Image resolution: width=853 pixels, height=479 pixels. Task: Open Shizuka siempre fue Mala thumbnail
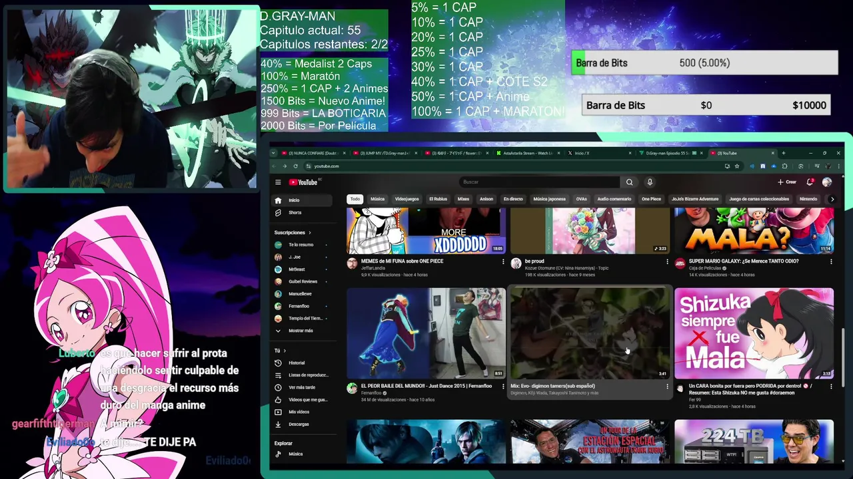754,333
